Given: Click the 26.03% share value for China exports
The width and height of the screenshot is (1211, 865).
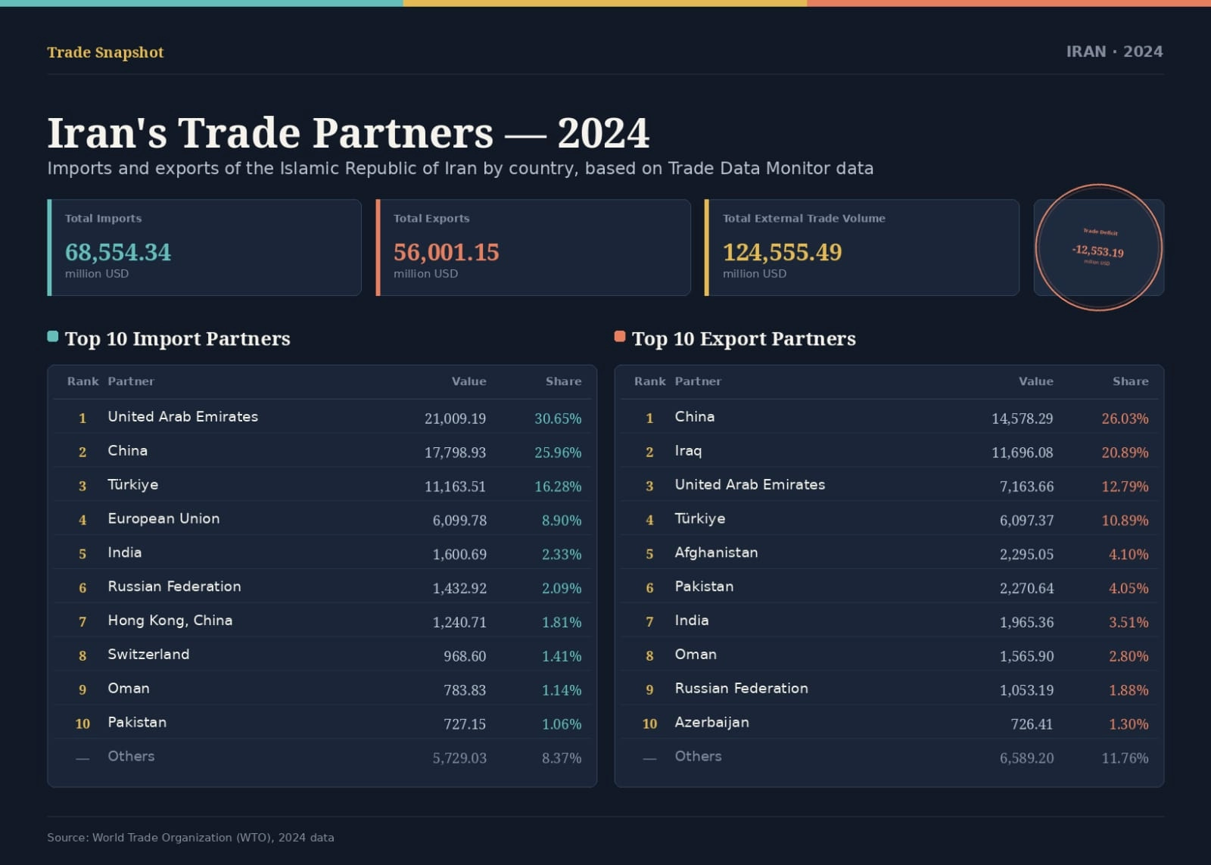Looking at the screenshot, I should coord(1125,418).
